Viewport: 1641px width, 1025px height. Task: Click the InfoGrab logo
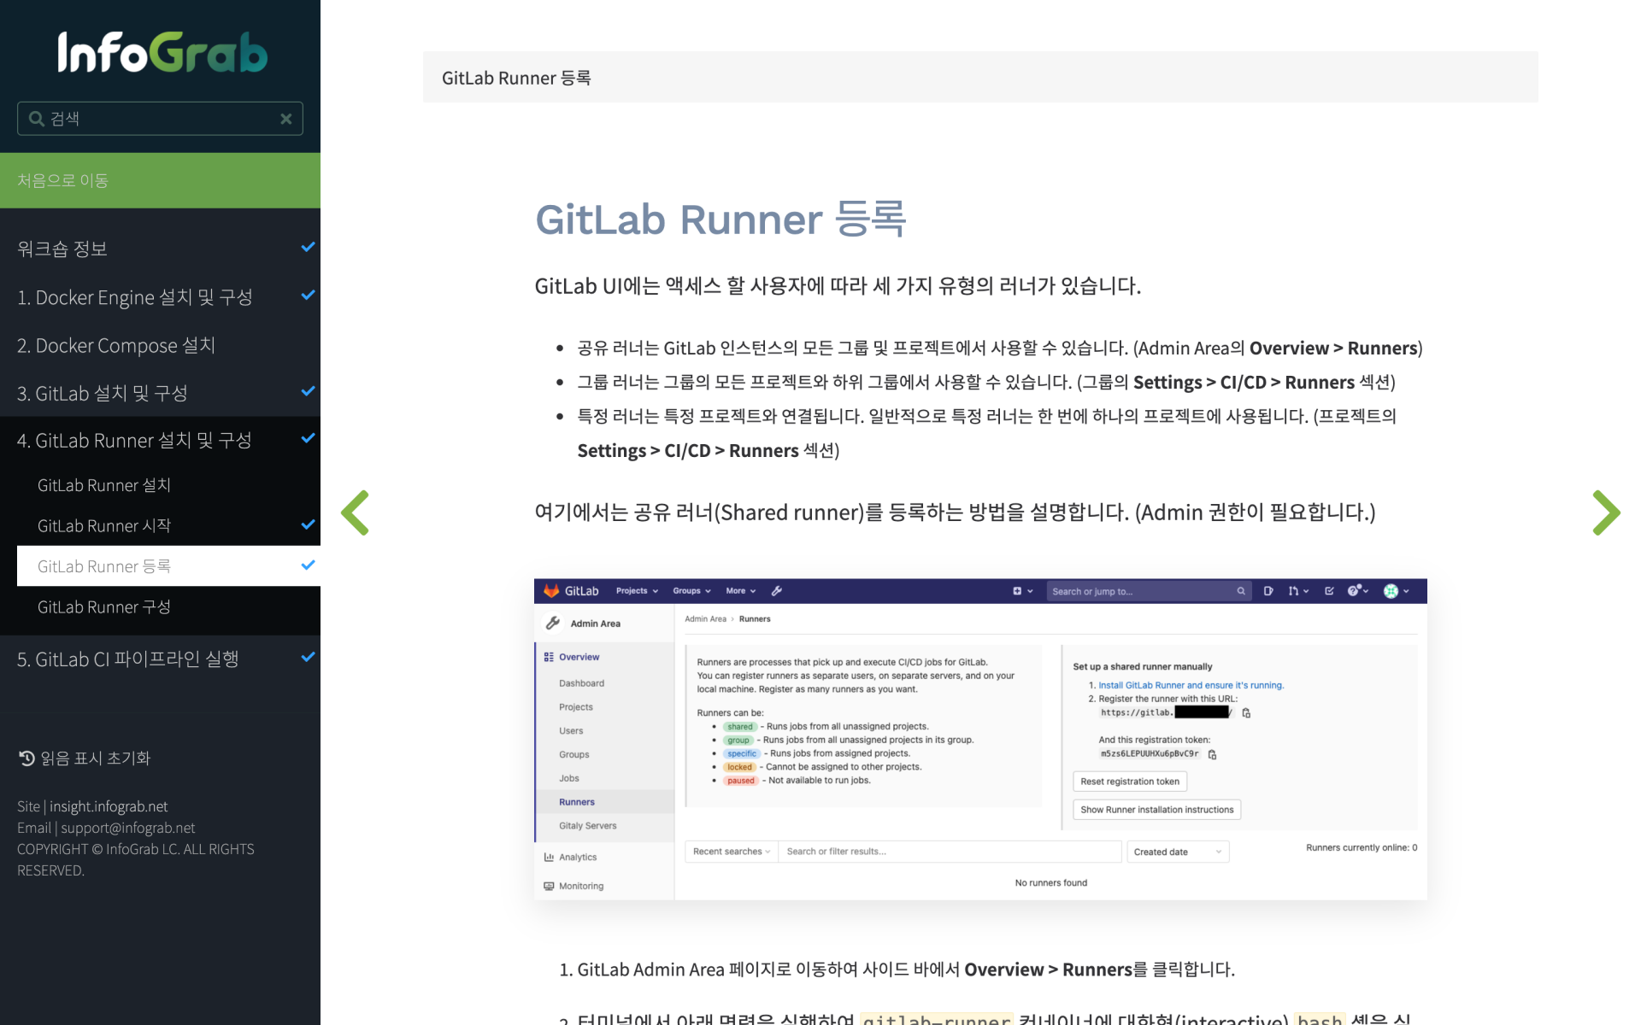(162, 51)
